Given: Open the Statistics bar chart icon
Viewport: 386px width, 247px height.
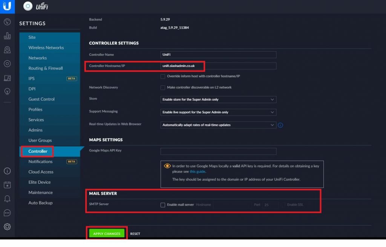Looking at the screenshot, I should point(7,36).
